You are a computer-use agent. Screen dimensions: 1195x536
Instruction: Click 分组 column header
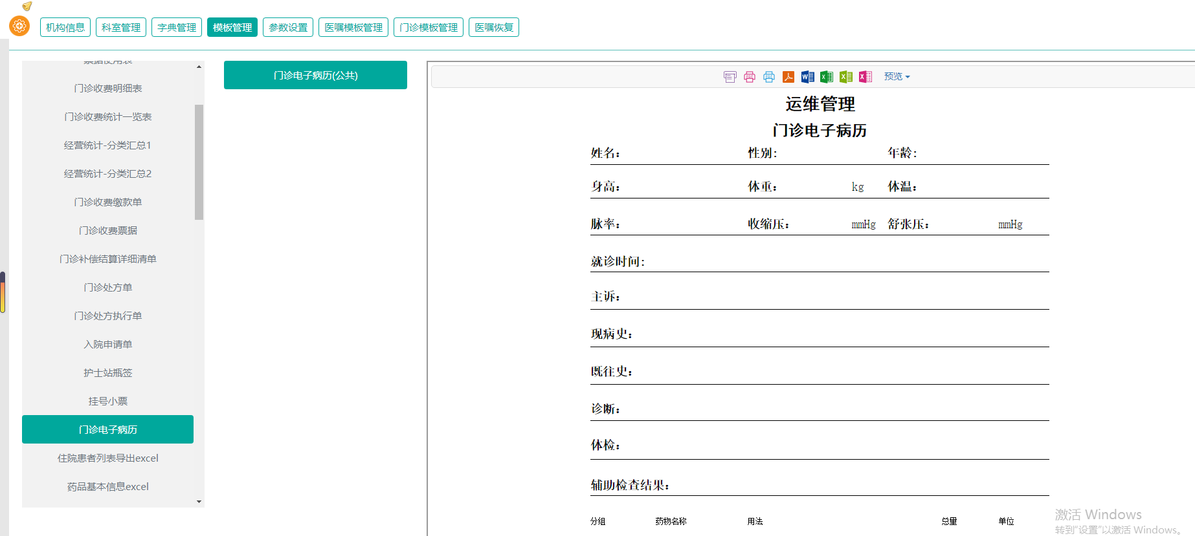pyautogui.click(x=597, y=521)
